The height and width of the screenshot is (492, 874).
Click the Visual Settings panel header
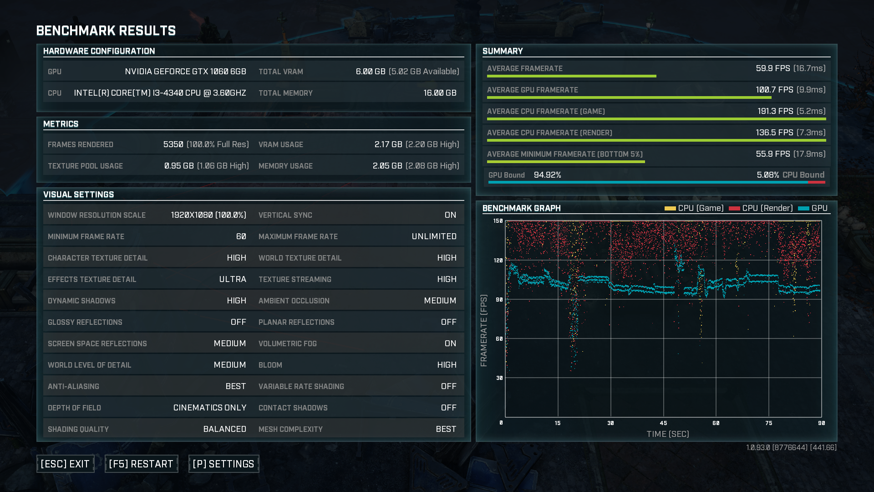tap(78, 195)
